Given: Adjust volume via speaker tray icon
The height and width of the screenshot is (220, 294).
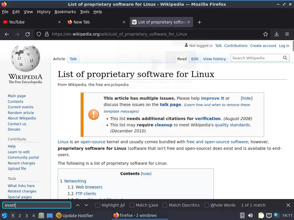Looking at the screenshot, I should (250, 216).
